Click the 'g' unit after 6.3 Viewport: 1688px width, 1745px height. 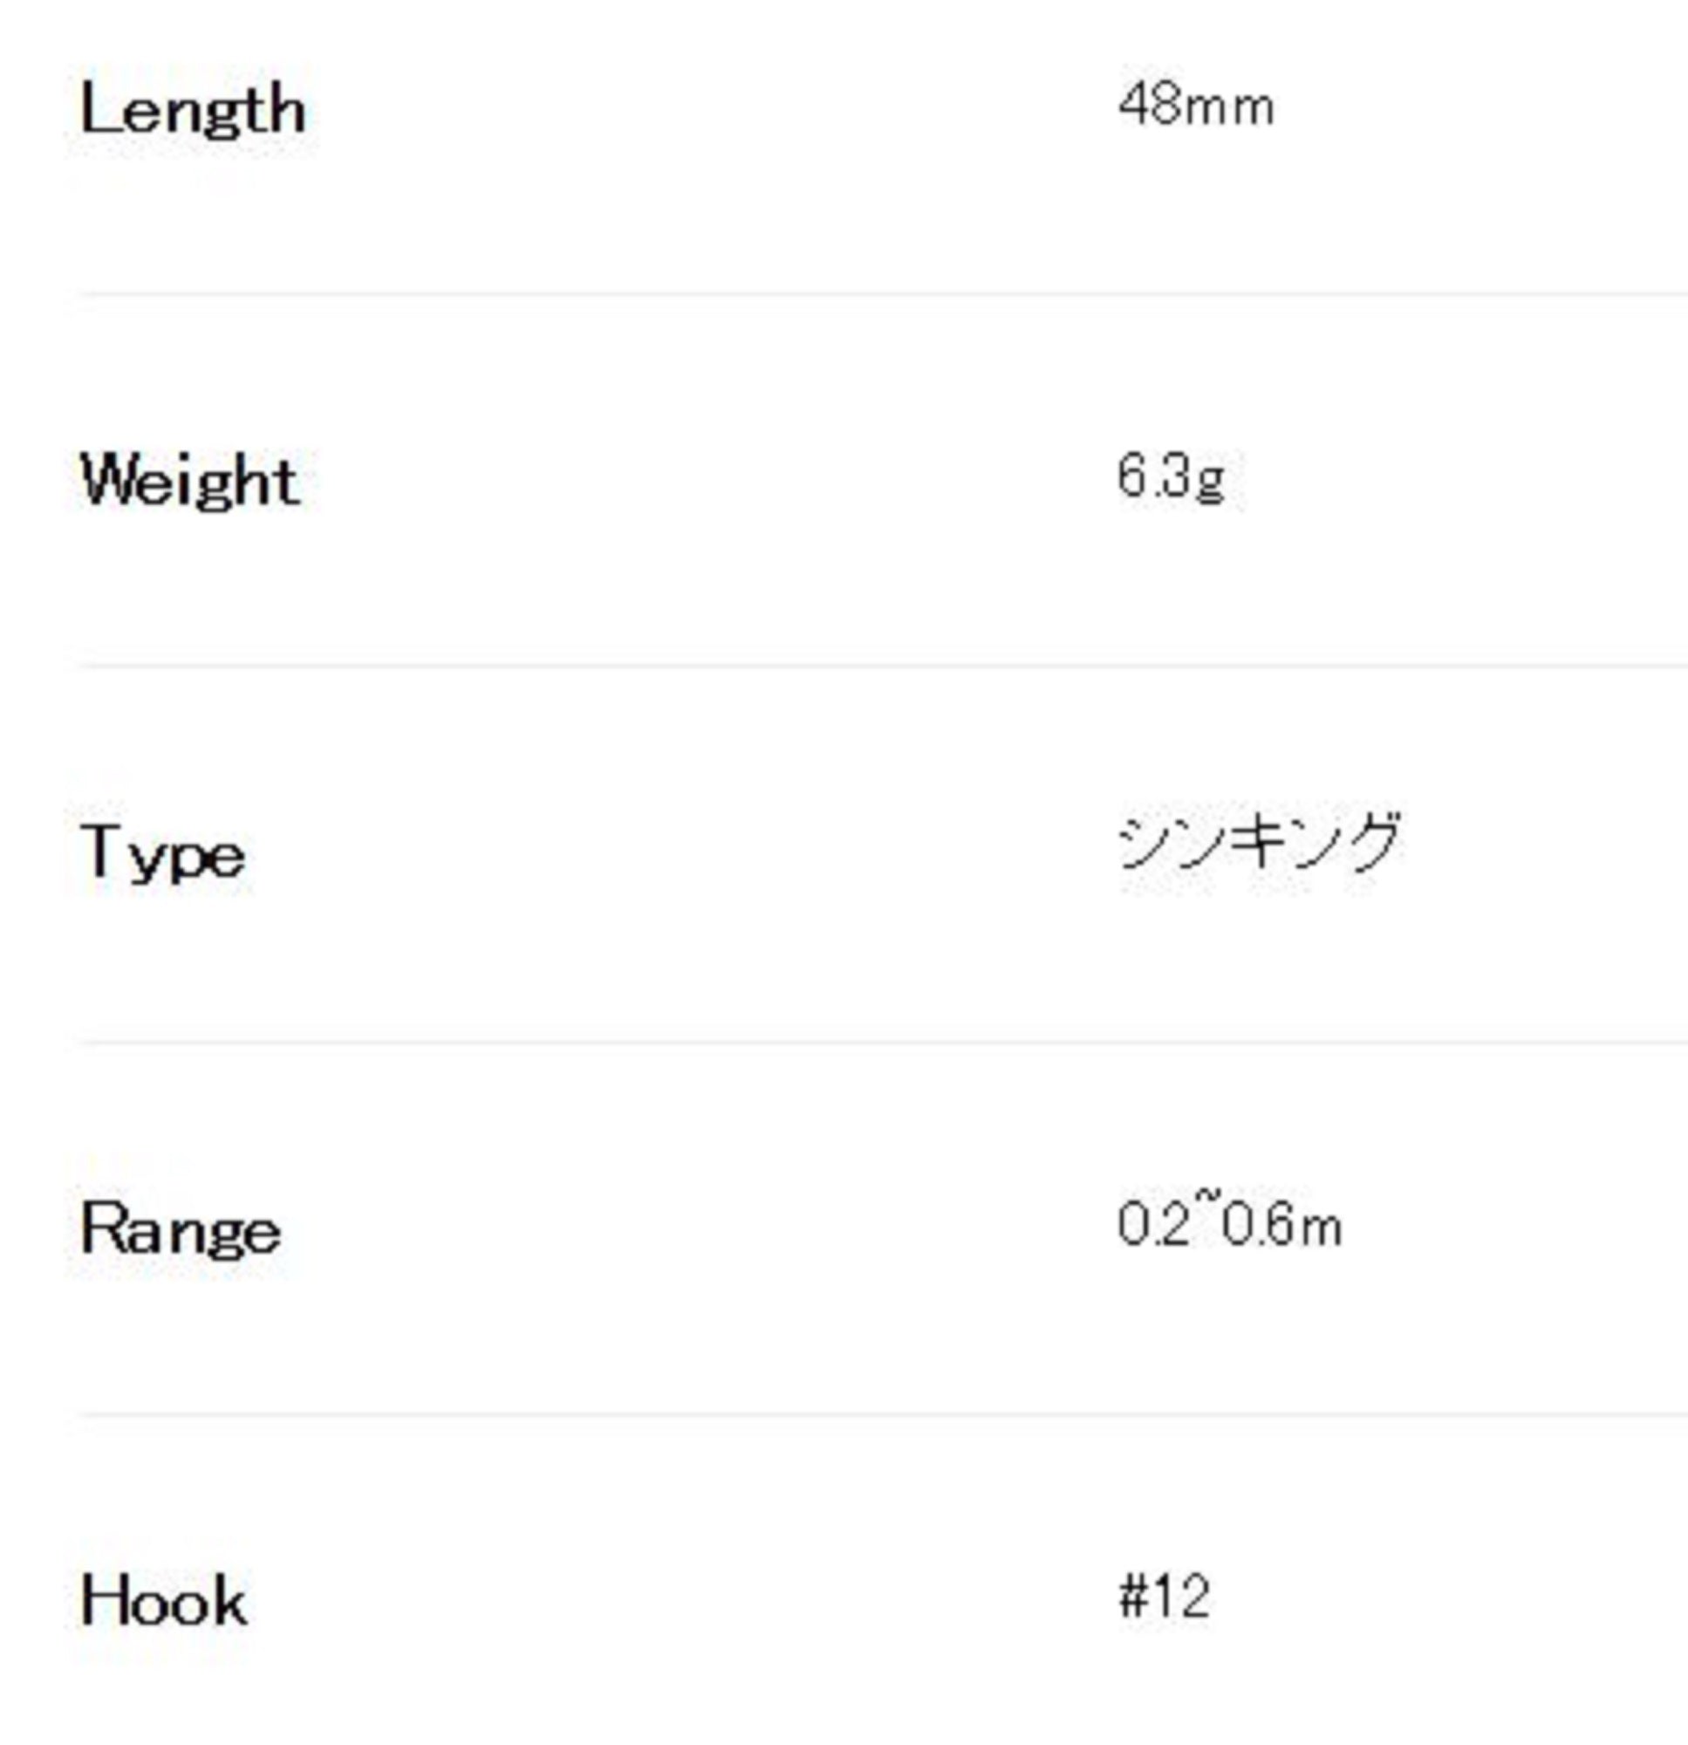(1211, 481)
